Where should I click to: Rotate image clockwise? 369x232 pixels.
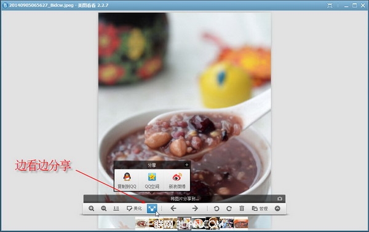point(229,208)
